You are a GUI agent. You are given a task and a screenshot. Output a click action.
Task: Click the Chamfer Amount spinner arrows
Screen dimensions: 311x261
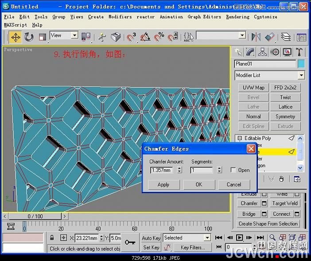[x=179, y=170]
